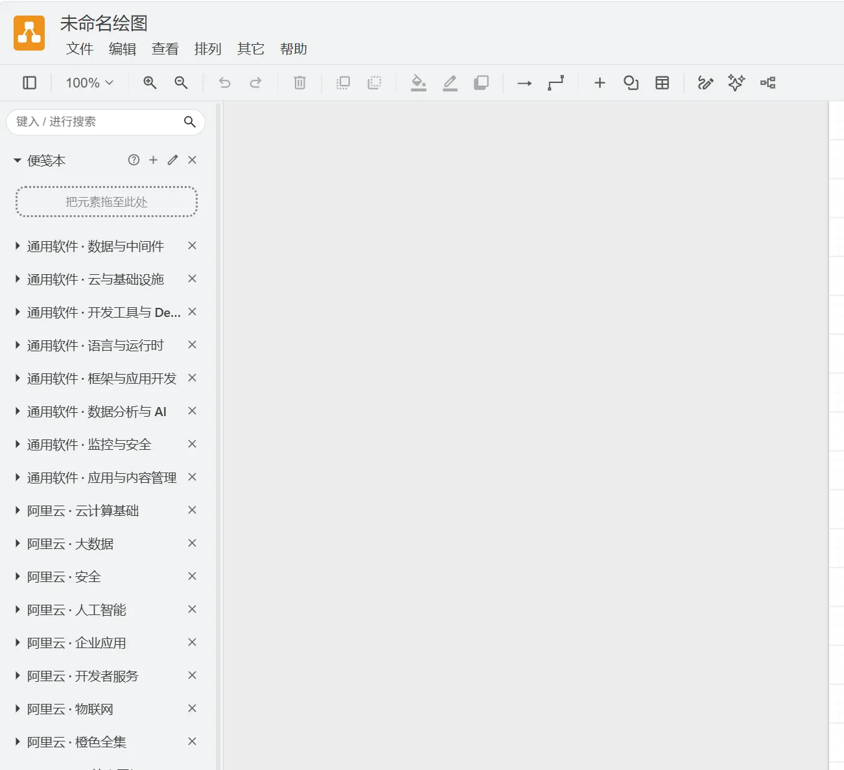Click the 便笺本 help question icon
Viewport: 844px width, 770px height.
click(134, 160)
